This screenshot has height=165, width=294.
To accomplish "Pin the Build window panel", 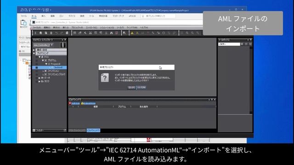I will pos(212,100).
